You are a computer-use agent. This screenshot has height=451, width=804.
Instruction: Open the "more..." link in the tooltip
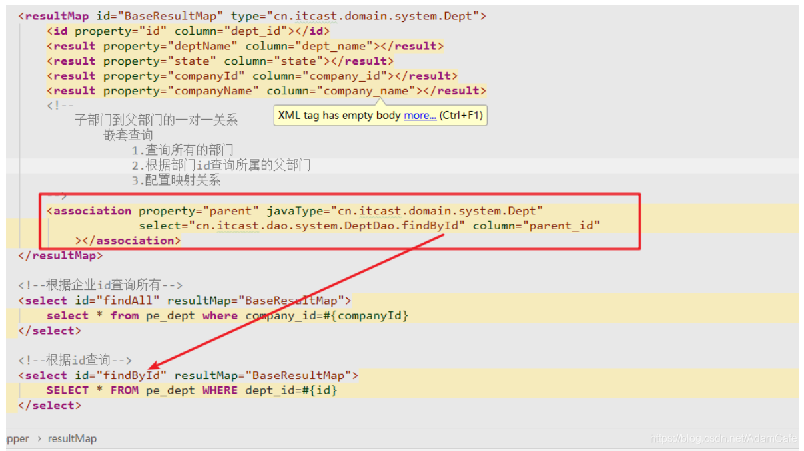click(420, 115)
